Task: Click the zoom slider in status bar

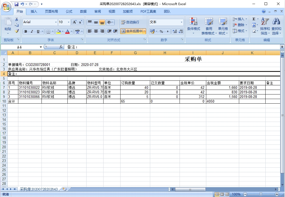Action: (x=261, y=194)
